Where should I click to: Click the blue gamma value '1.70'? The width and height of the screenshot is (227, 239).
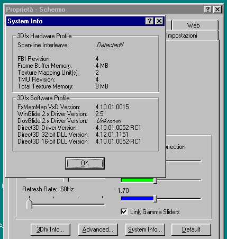tap(123, 191)
